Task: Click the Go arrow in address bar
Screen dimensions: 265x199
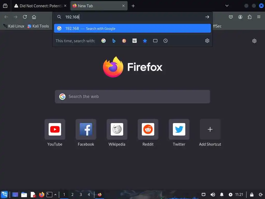Action: pos(207,17)
